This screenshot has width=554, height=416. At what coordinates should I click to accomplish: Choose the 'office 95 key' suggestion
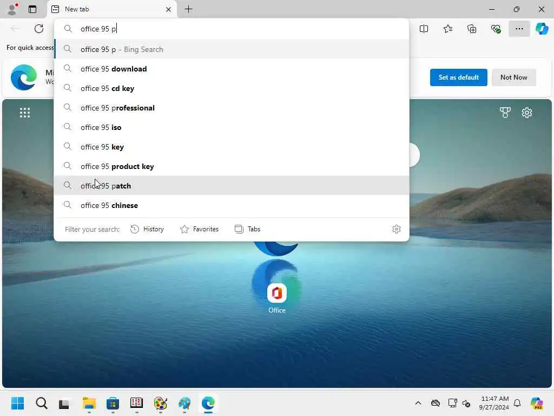pos(232,146)
